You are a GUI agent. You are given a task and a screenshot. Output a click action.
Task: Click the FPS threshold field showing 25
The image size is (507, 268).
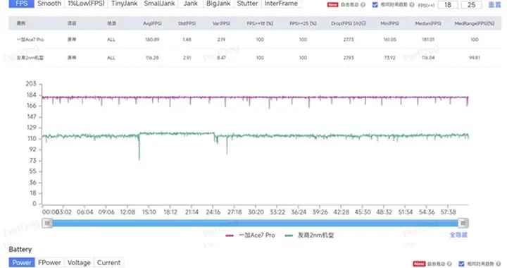[471, 5]
